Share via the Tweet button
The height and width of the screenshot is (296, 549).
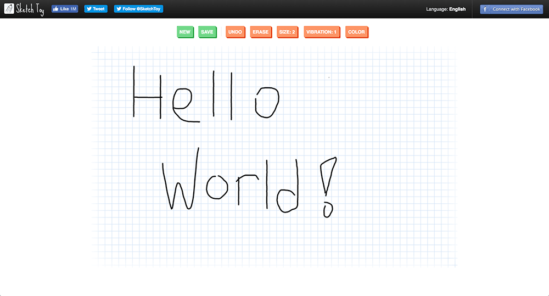[96, 9]
